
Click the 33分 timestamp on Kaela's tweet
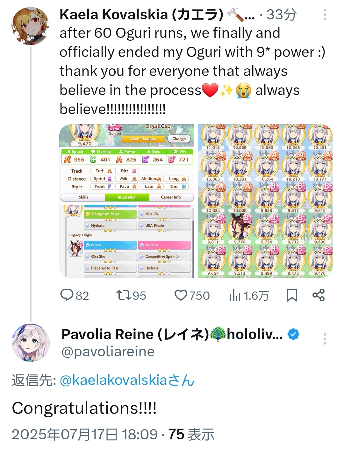tap(282, 15)
